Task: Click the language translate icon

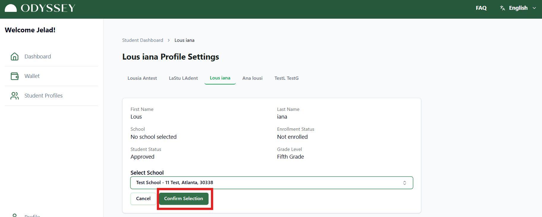Action: [x=502, y=8]
